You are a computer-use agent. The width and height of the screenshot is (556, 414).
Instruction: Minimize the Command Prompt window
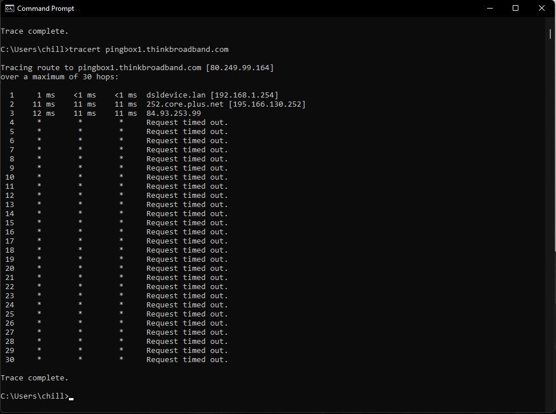[x=489, y=8]
